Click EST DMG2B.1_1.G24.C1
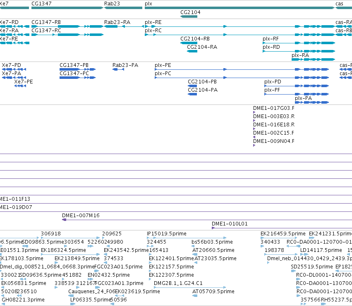Image resolution: width=352 pixels, height=306 pixels. click(x=178, y=283)
